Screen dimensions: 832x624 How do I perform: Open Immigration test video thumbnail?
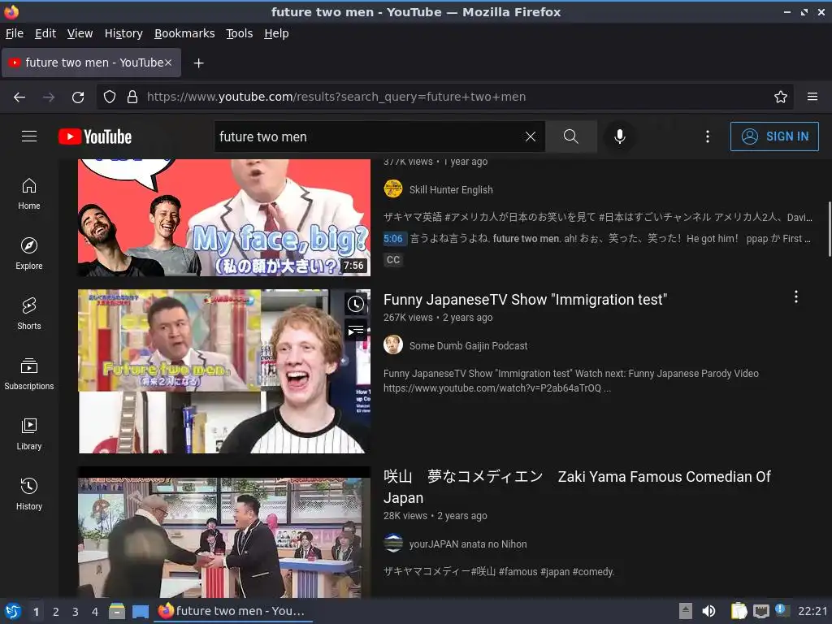point(224,371)
